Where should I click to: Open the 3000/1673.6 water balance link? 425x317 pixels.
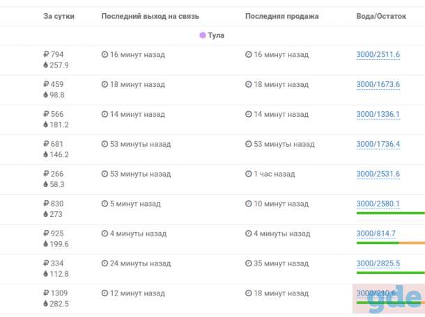click(x=378, y=84)
